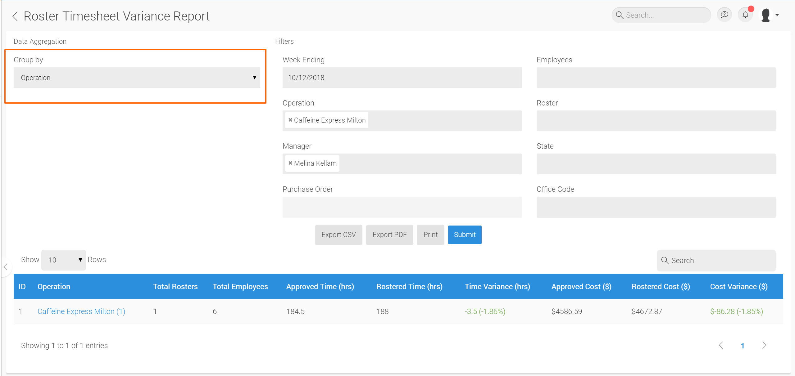Sort by the Time Variance (hrs) column

pos(497,287)
